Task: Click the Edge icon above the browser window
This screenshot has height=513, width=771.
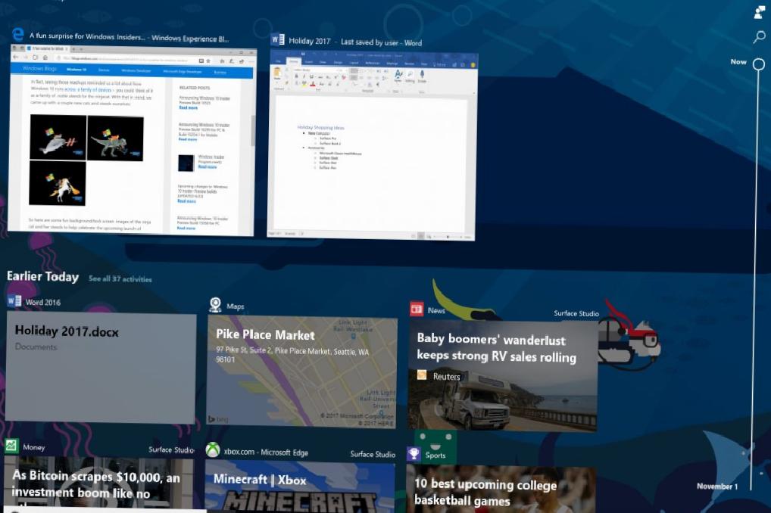Action: coord(18,34)
